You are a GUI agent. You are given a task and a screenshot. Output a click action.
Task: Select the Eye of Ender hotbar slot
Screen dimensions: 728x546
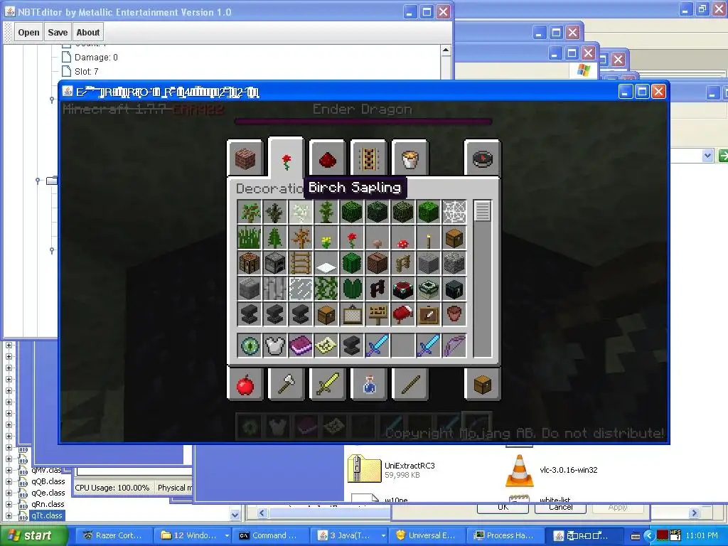click(250, 346)
